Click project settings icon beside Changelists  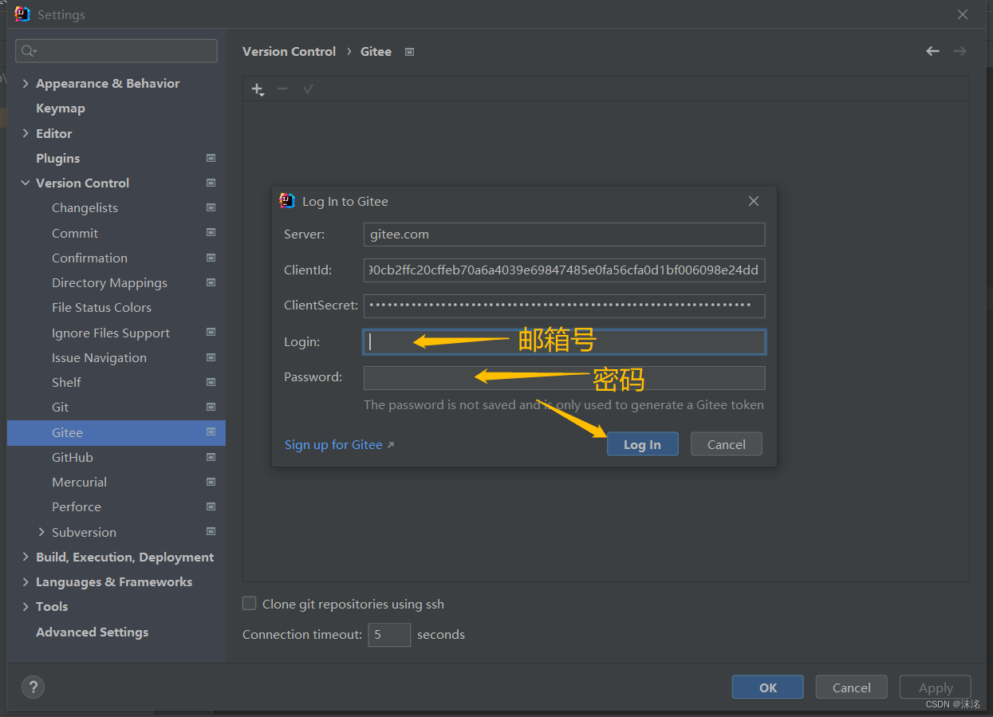coord(211,207)
